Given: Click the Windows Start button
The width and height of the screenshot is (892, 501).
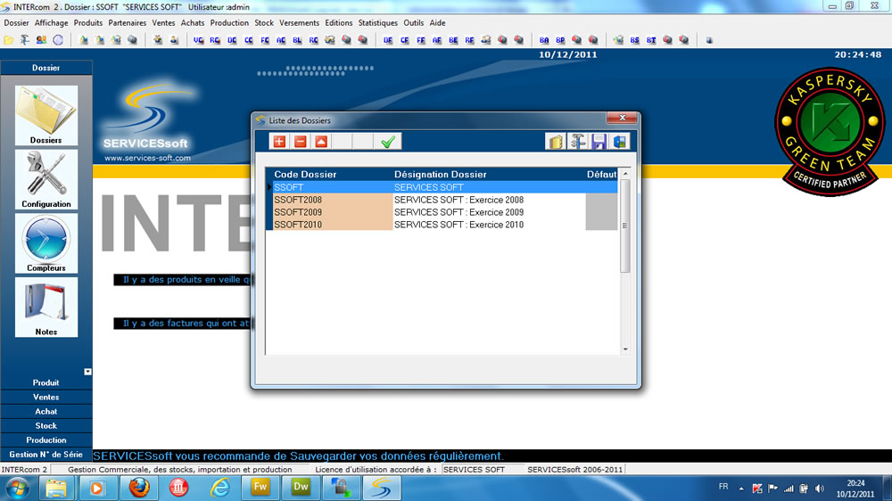Looking at the screenshot, I should click(18, 489).
